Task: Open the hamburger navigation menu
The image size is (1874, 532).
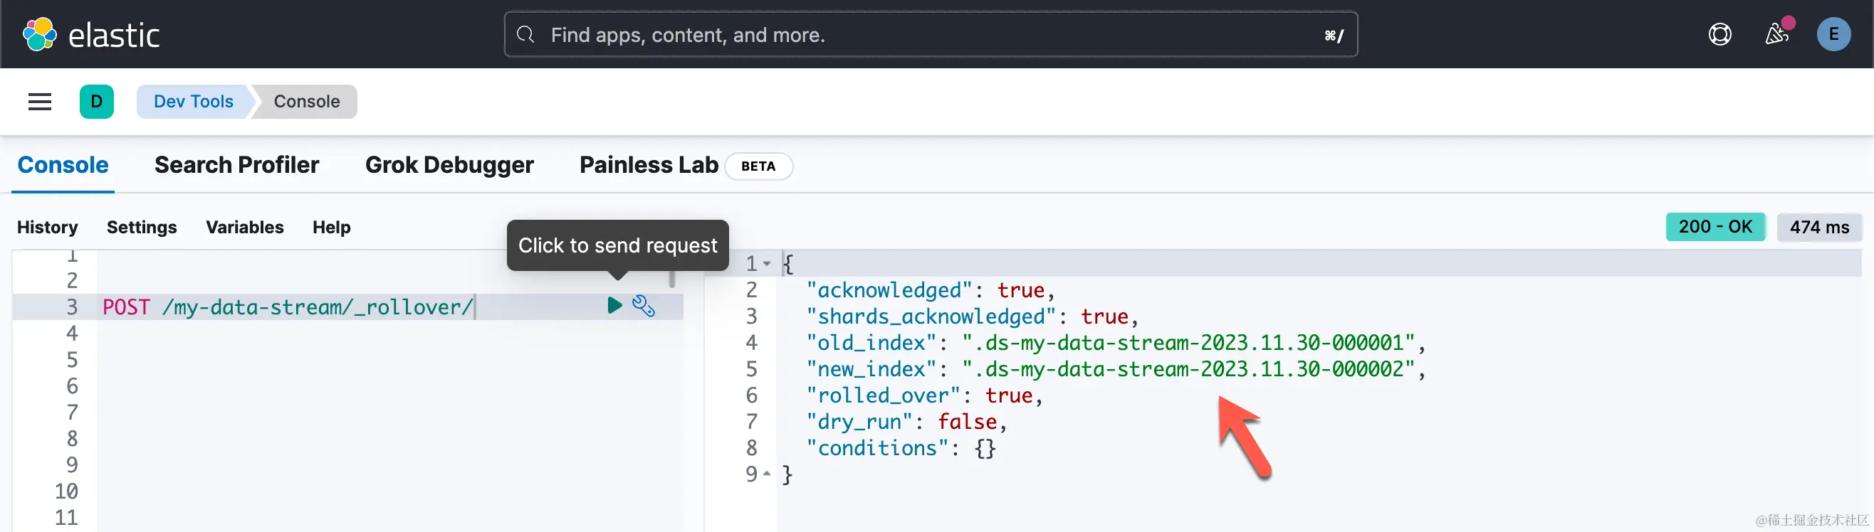Action: 40,102
